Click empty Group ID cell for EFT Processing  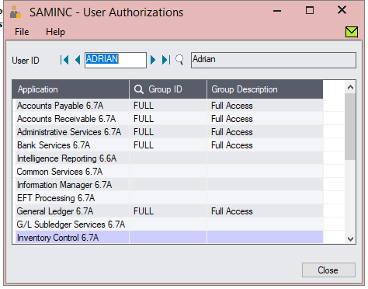(x=168, y=198)
